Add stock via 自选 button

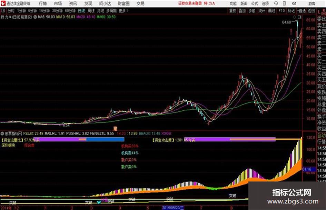(x=302, y=11)
